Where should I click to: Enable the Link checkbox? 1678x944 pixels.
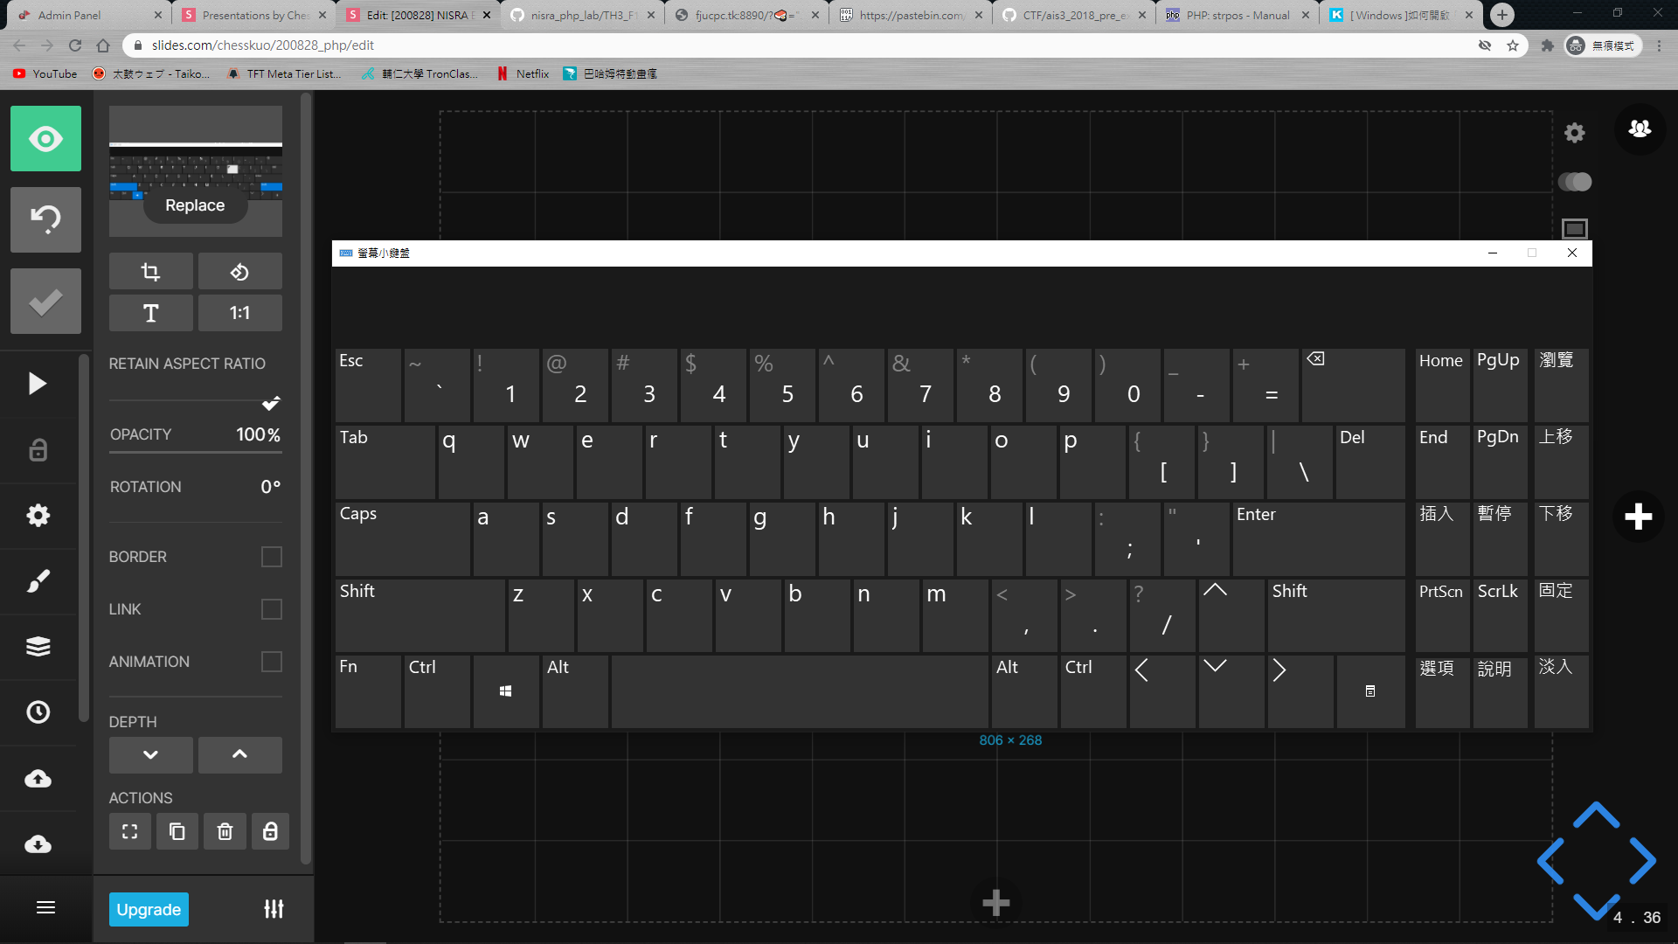coord(272,609)
